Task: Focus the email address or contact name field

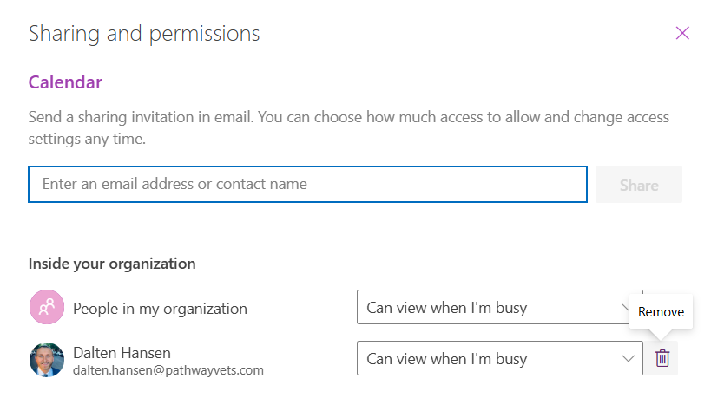Action: click(308, 184)
